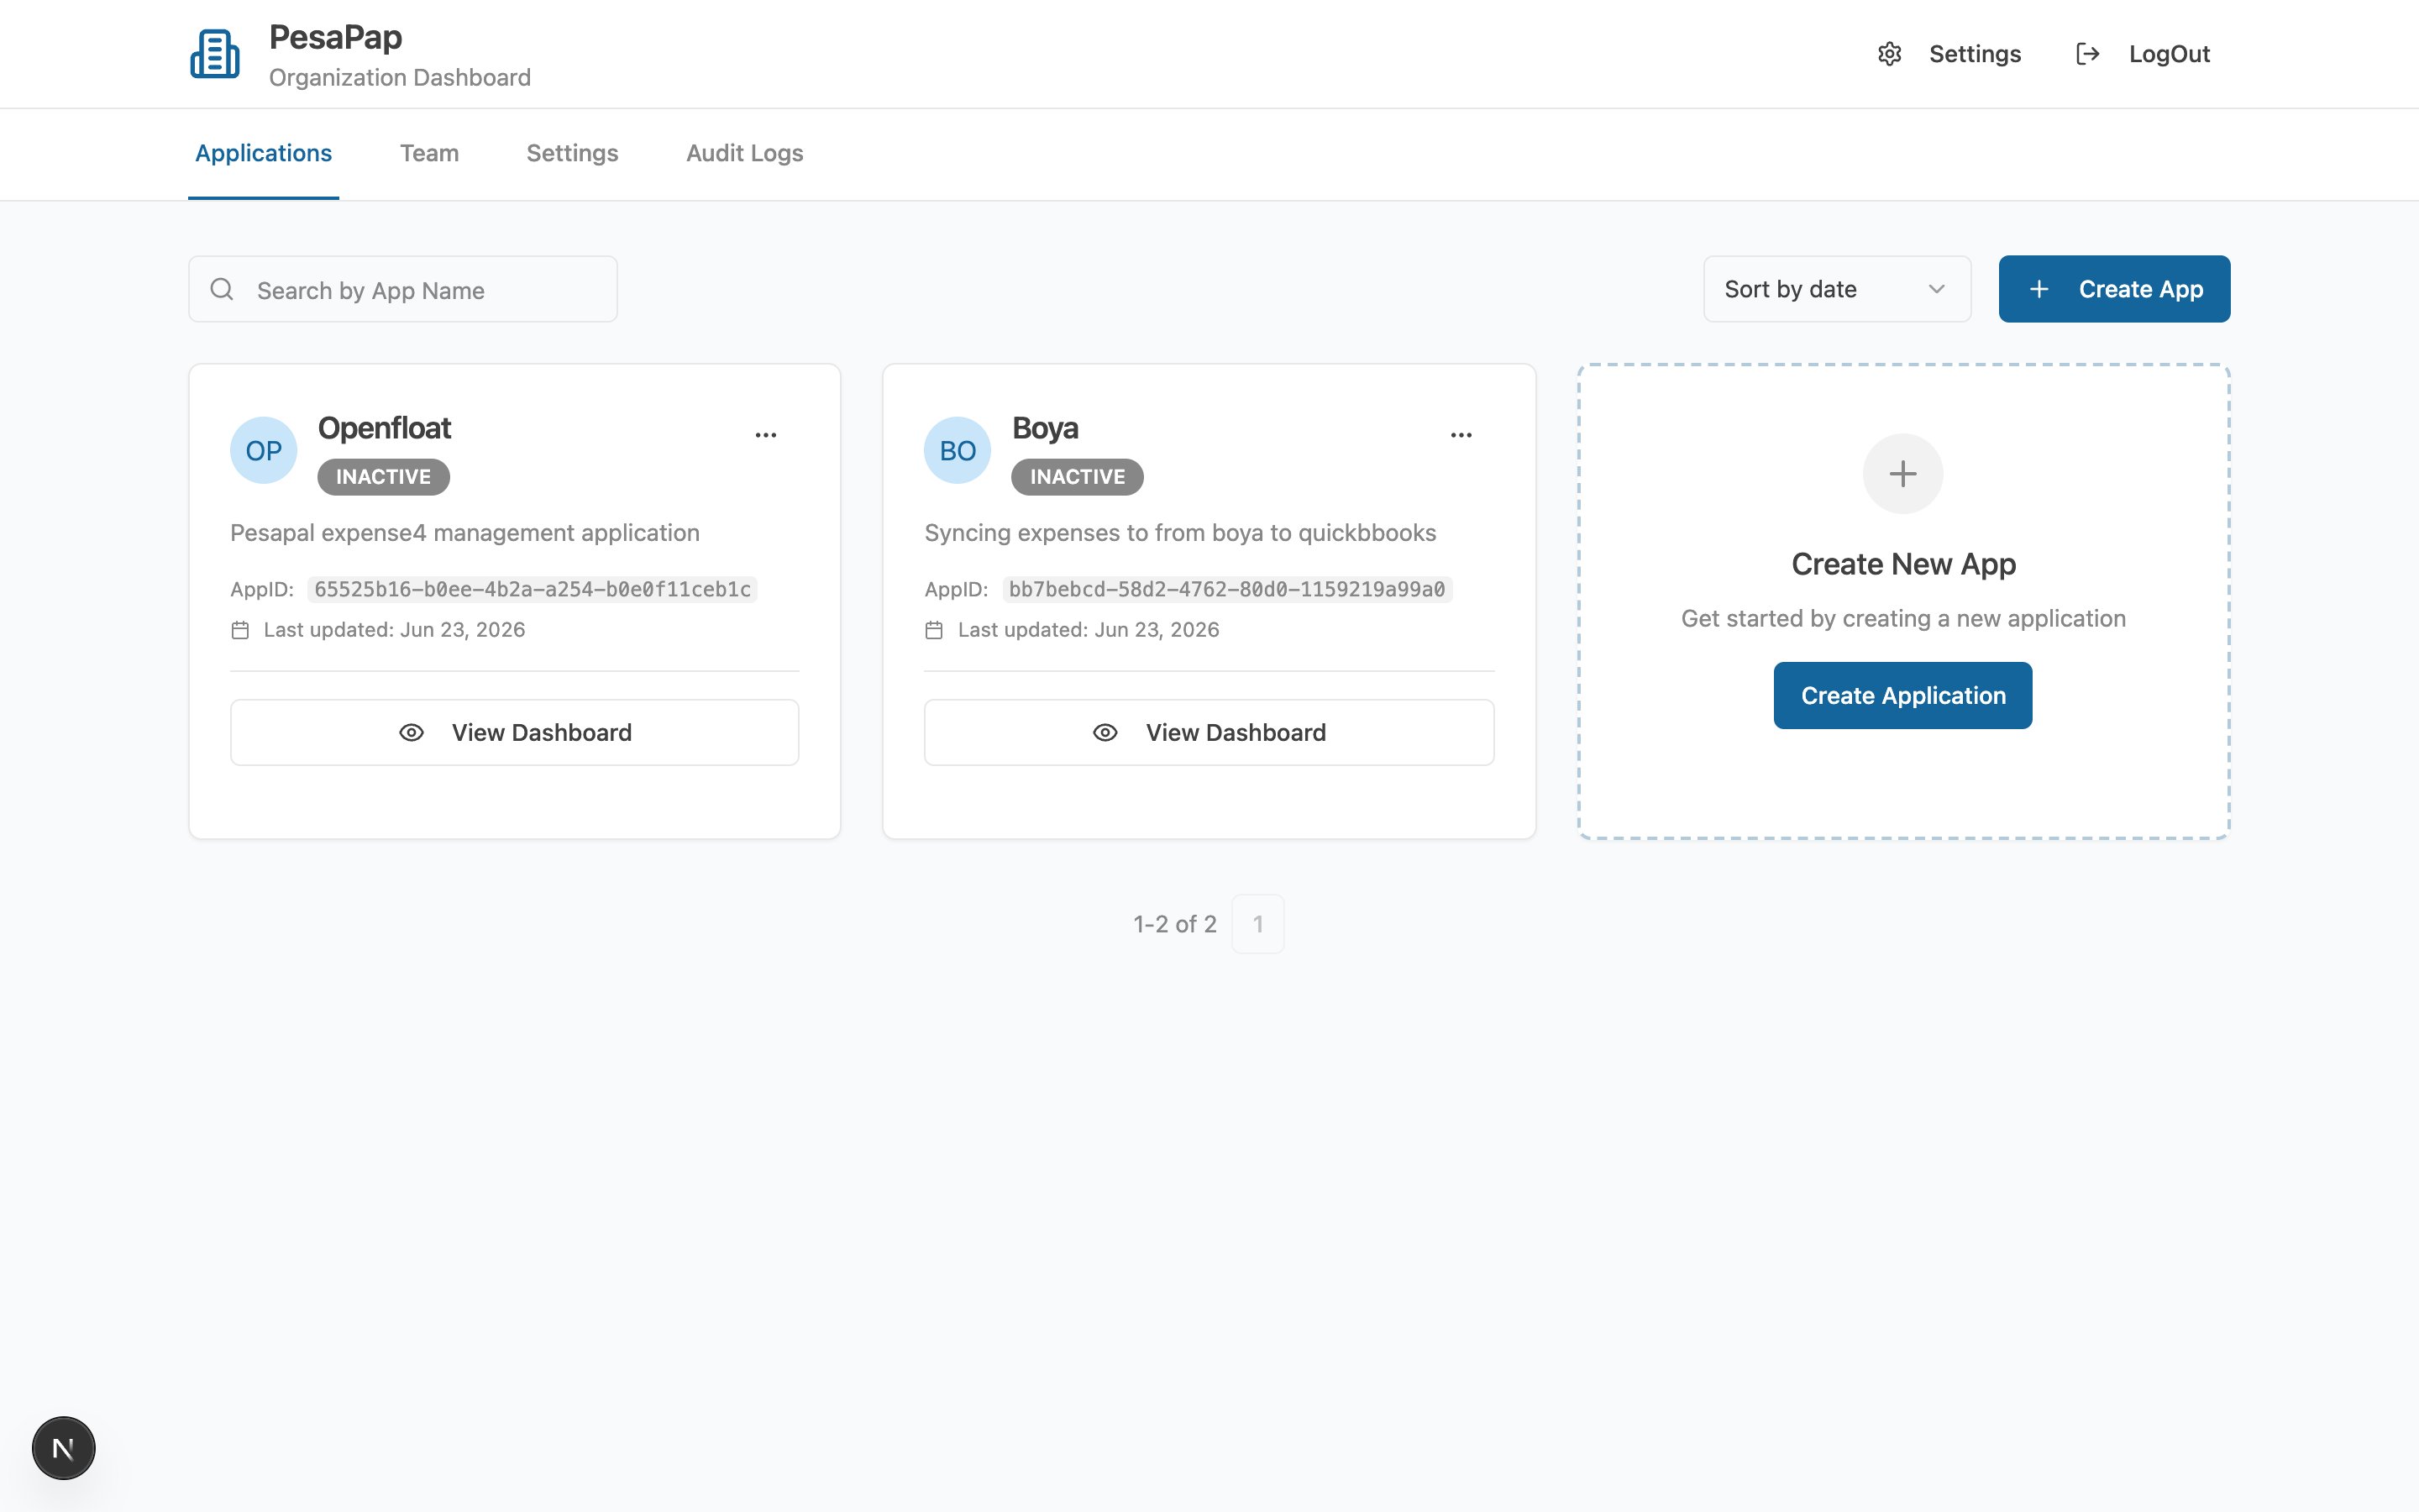Click the calendar icon on Boya card
The image size is (2419, 1512).
934,630
